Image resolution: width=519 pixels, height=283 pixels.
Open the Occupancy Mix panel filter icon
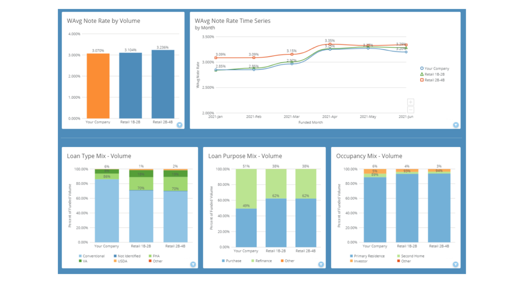click(455, 264)
